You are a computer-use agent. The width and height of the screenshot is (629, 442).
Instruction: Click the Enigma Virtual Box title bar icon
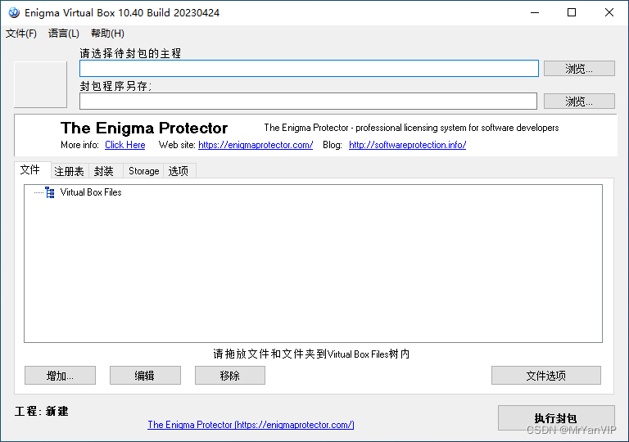14,13
